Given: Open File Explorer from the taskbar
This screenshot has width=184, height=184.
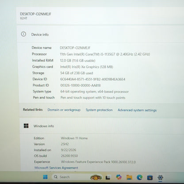Looking at the screenshot, I should point(129,177).
